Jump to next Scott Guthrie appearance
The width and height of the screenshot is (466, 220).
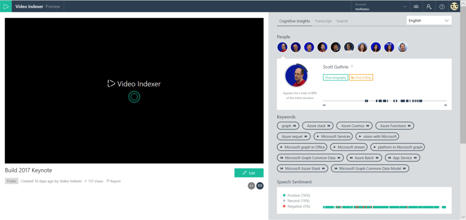(x=445, y=105)
